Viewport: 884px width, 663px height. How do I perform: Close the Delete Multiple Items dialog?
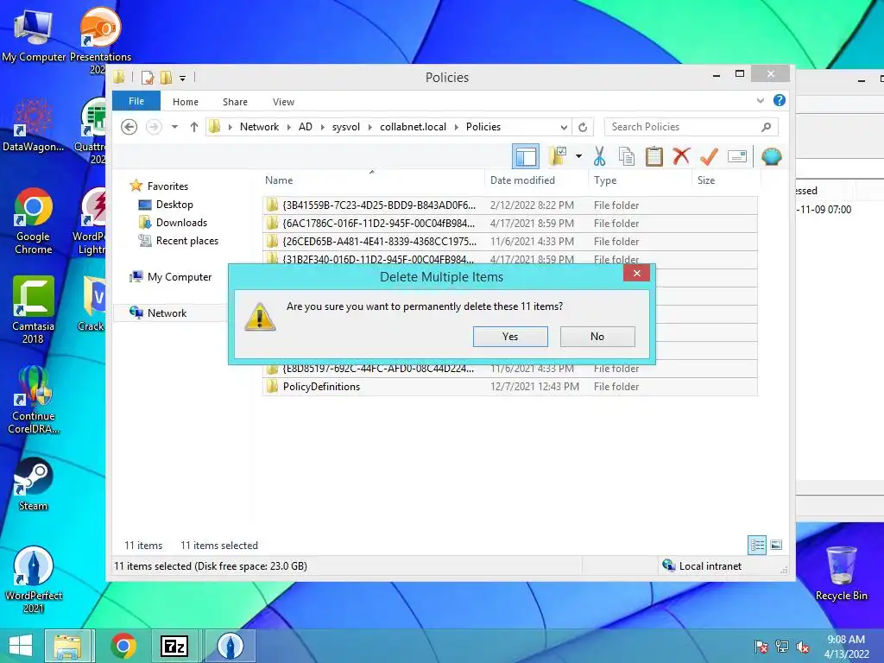636,274
